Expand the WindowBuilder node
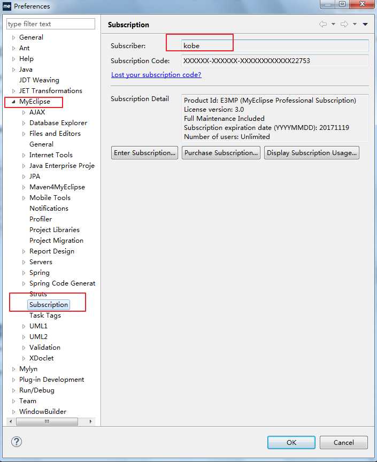 pos(13,412)
